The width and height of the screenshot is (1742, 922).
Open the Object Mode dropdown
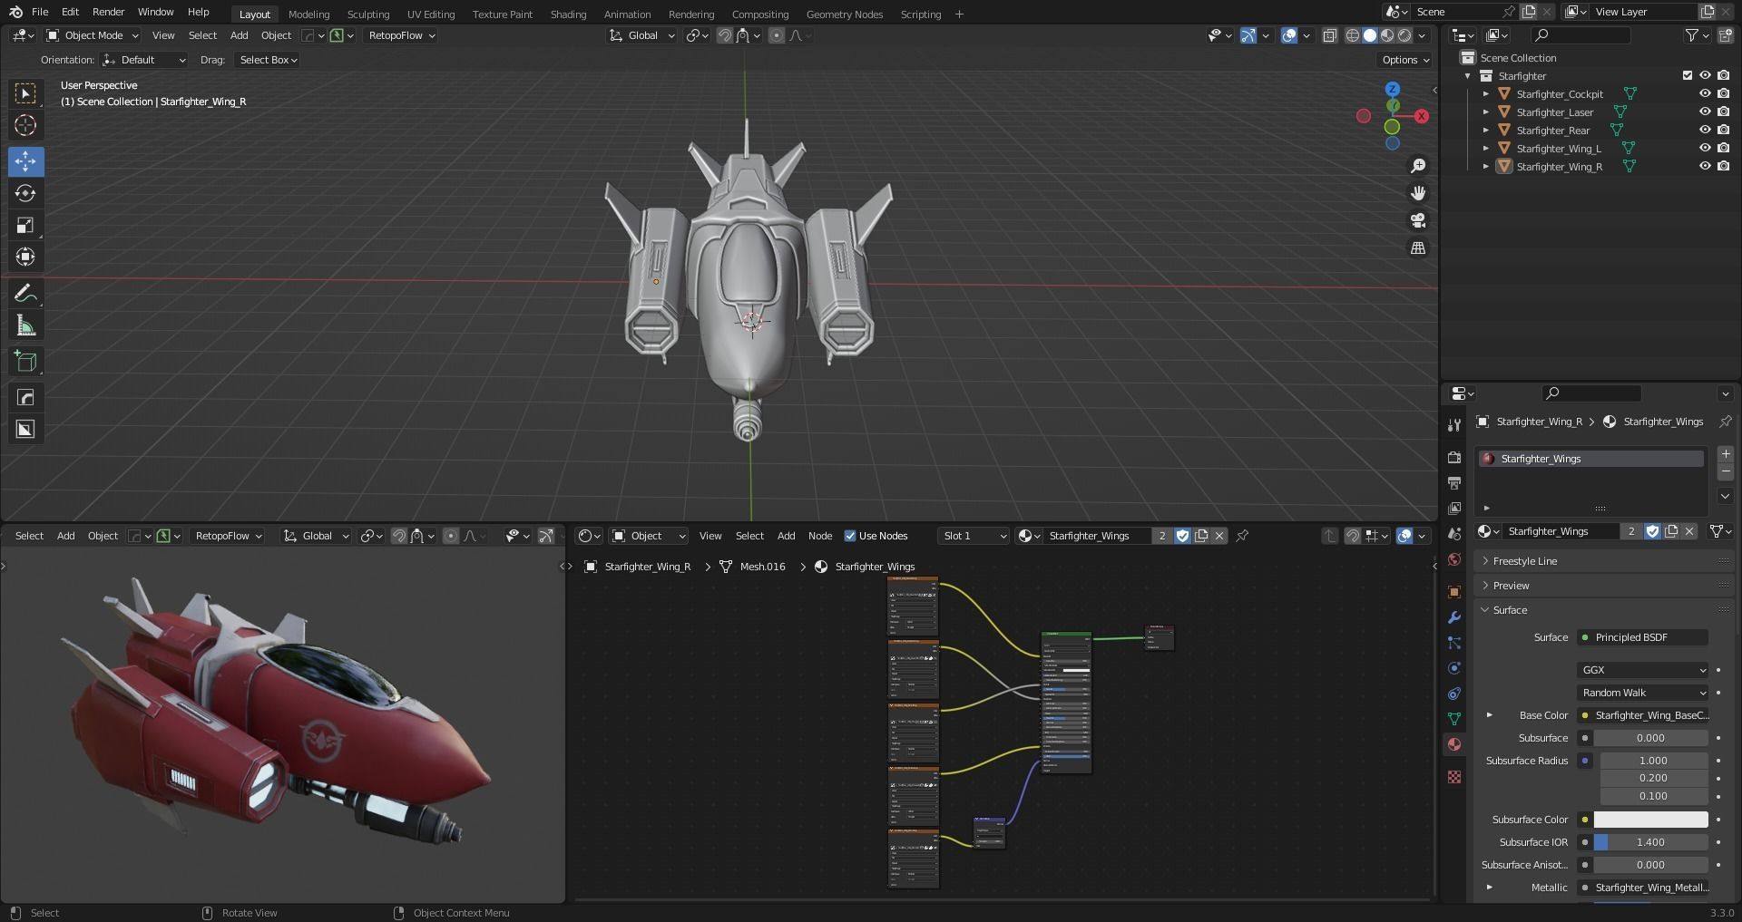point(93,35)
